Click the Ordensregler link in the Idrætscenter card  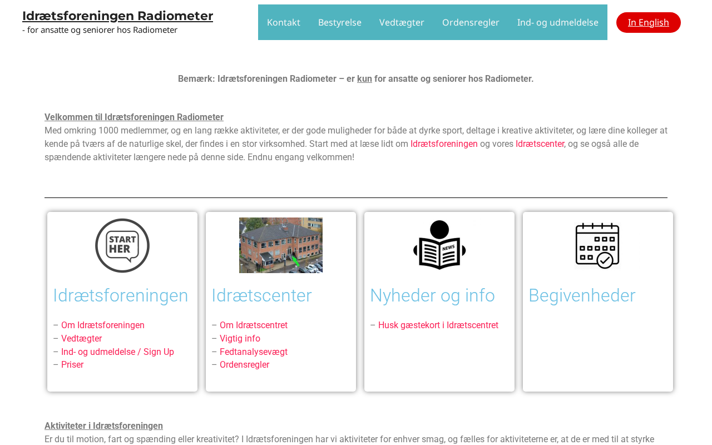click(x=244, y=365)
